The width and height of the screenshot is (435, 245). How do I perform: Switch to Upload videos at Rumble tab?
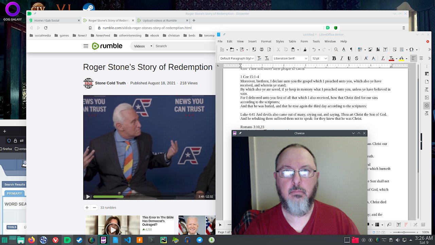(x=162, y=20)
